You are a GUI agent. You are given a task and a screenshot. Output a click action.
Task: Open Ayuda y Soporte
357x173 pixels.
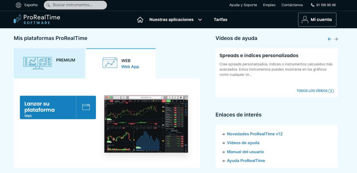pyautogui.click(x=243, y=5)
